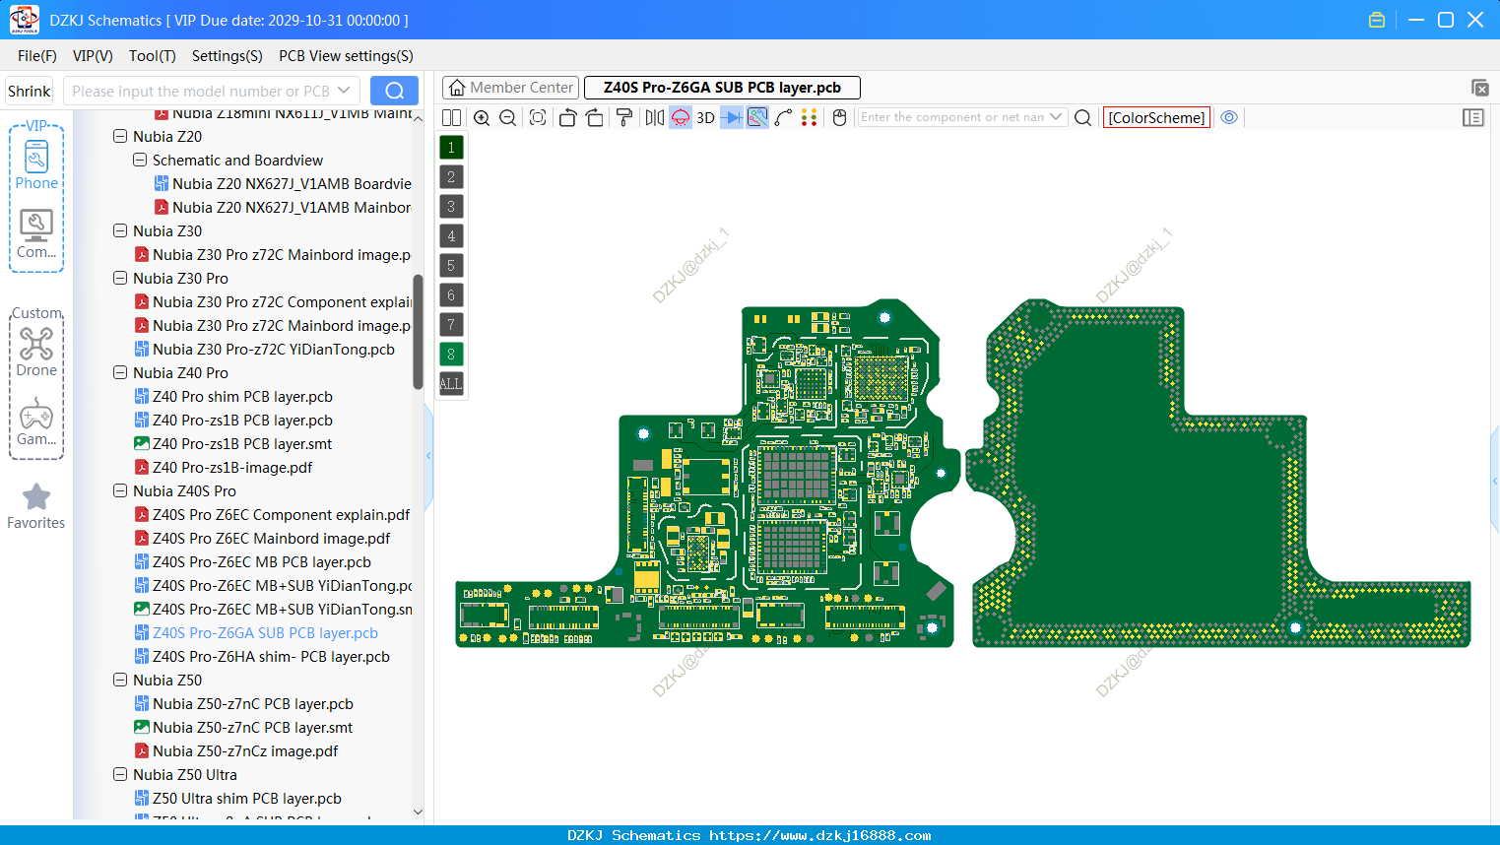Open PCB View settings(S) menu
The image size is (1500, 845).
[346, 56]
